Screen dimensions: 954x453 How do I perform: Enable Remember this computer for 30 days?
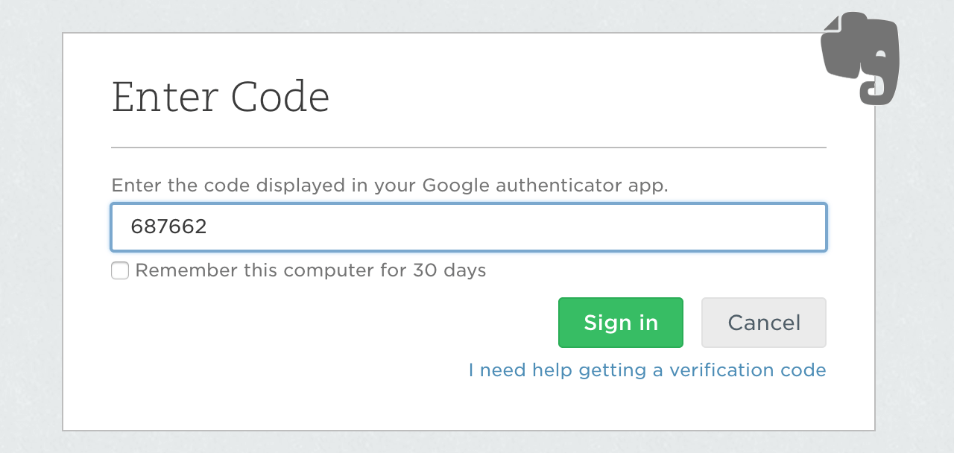(120, 270)
